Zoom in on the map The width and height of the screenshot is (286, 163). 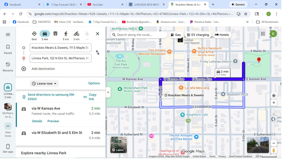tap(273, 103)
